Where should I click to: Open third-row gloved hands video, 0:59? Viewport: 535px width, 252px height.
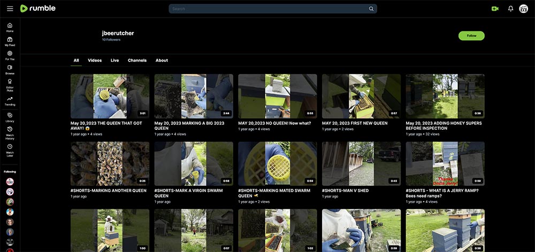(x=361, y=231)
